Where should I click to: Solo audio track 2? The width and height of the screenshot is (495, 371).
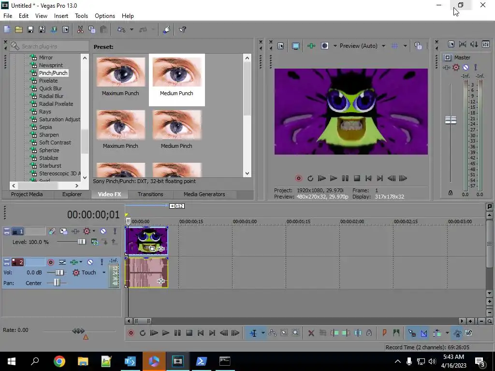102,262
